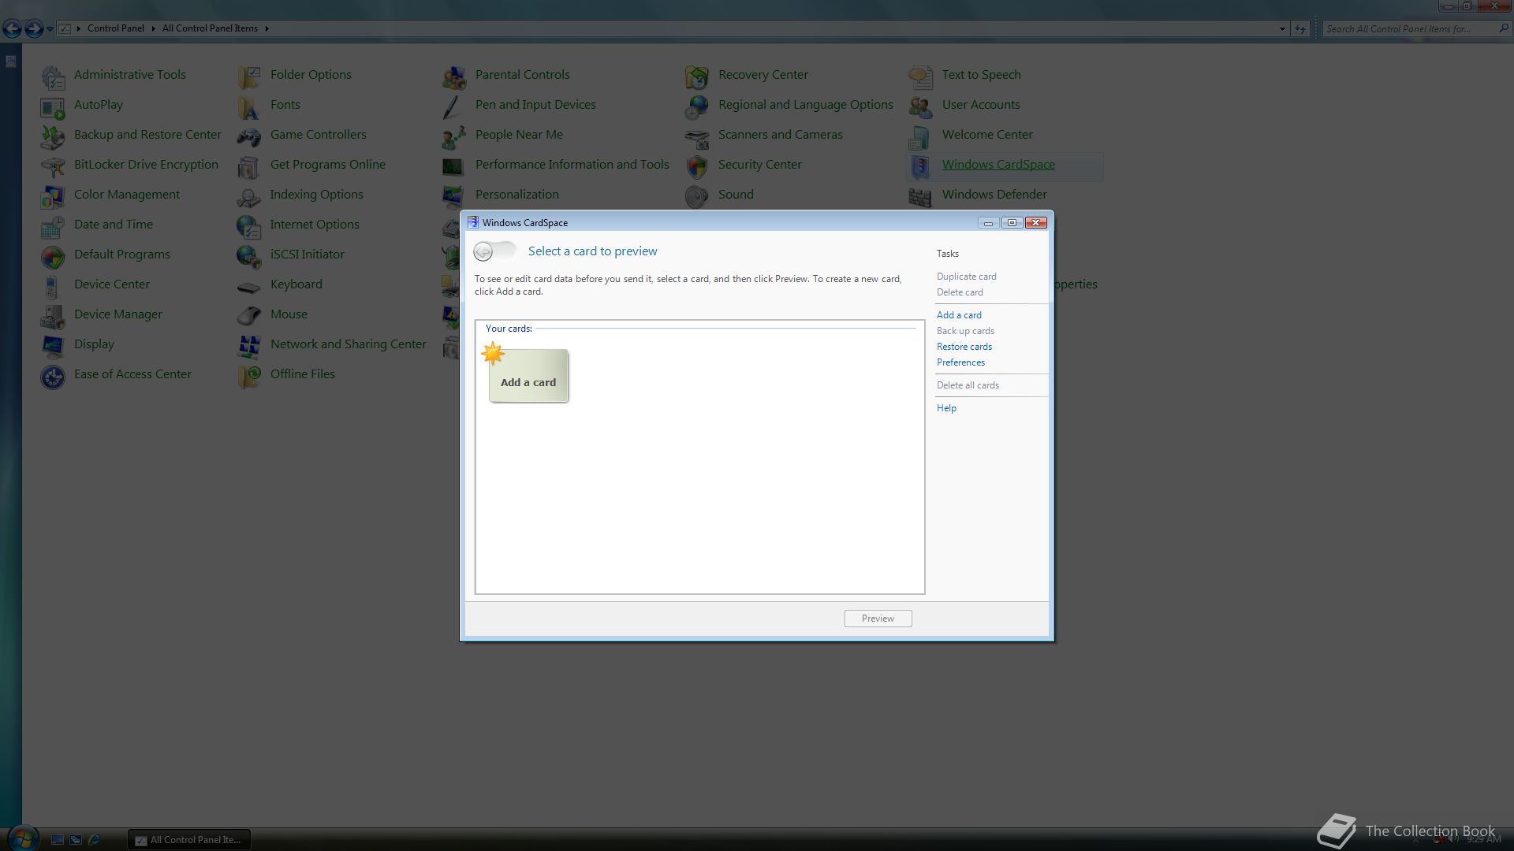Image resolution: width=1514 pixels, height=851 pixels.
Task: Click the Game Controllers icon
Action: [x=249, y=136]
